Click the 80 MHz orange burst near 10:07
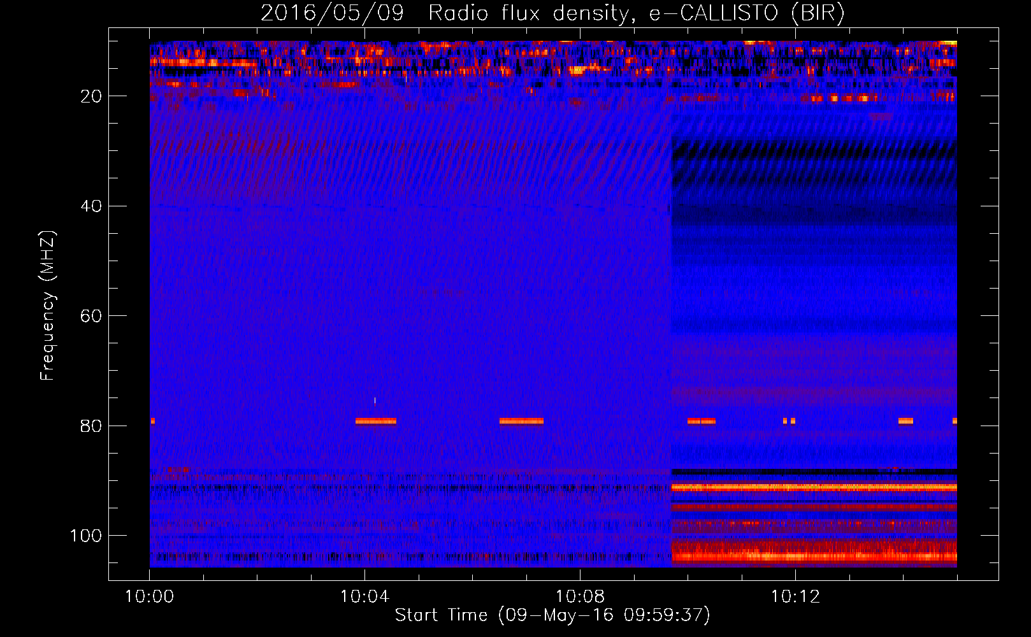 (521, 421)
